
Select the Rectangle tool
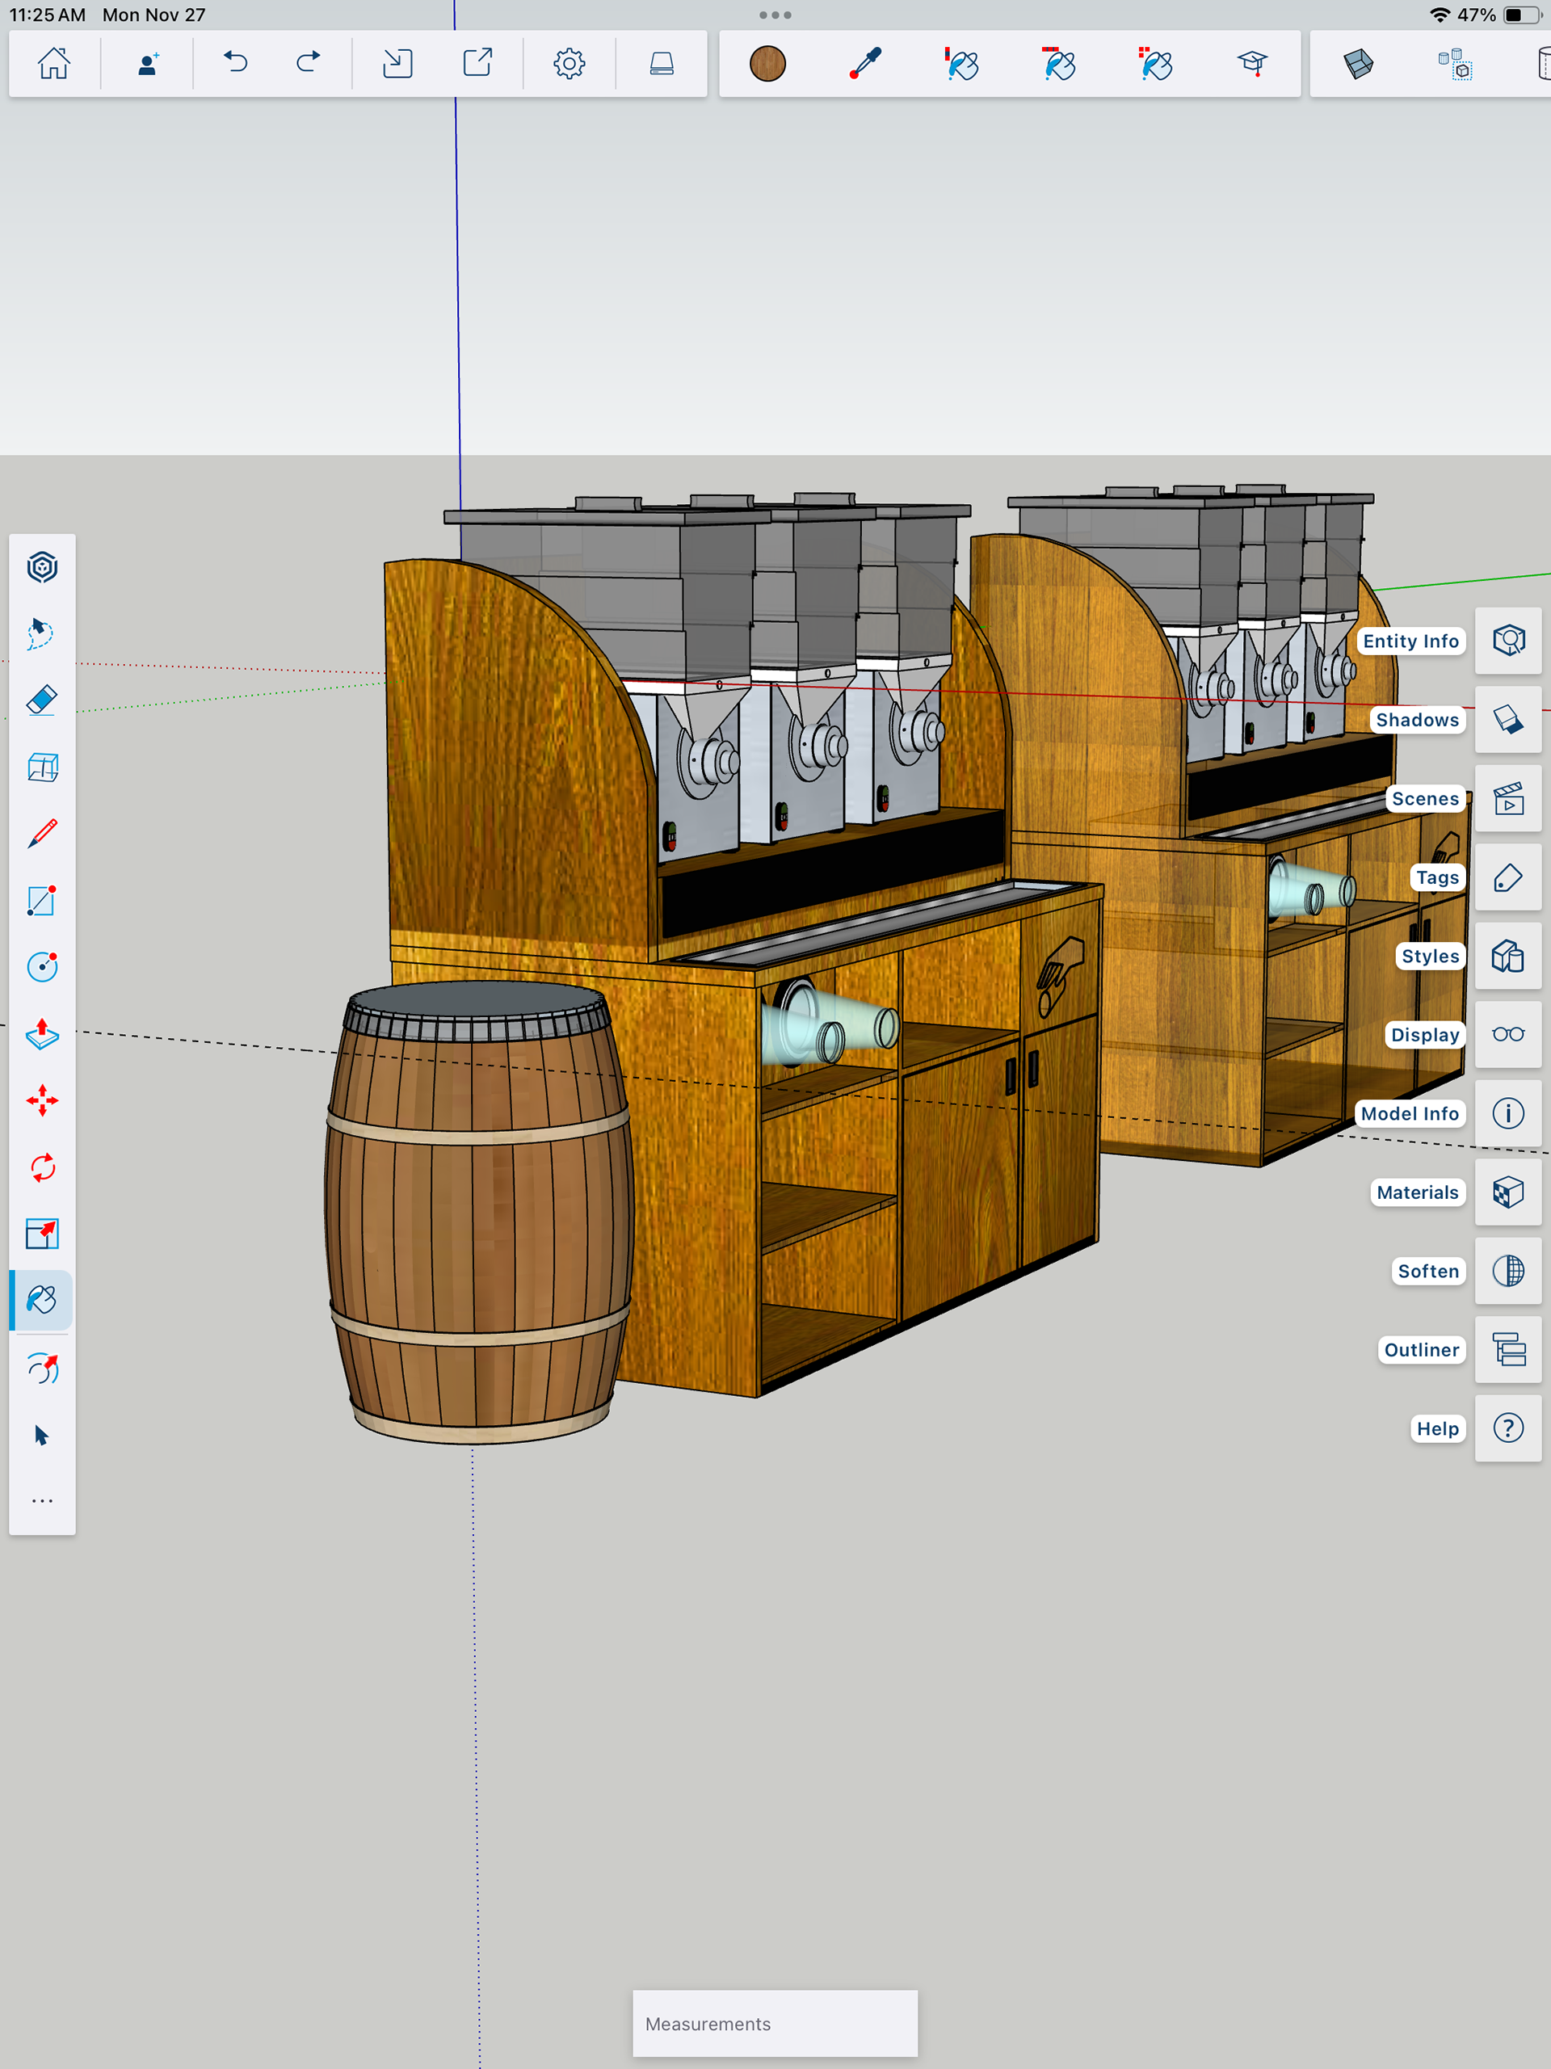[x=42, y=900]
